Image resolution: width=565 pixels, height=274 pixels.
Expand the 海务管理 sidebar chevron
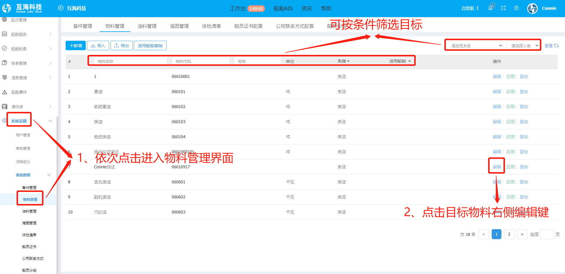[x=50, y=78]
